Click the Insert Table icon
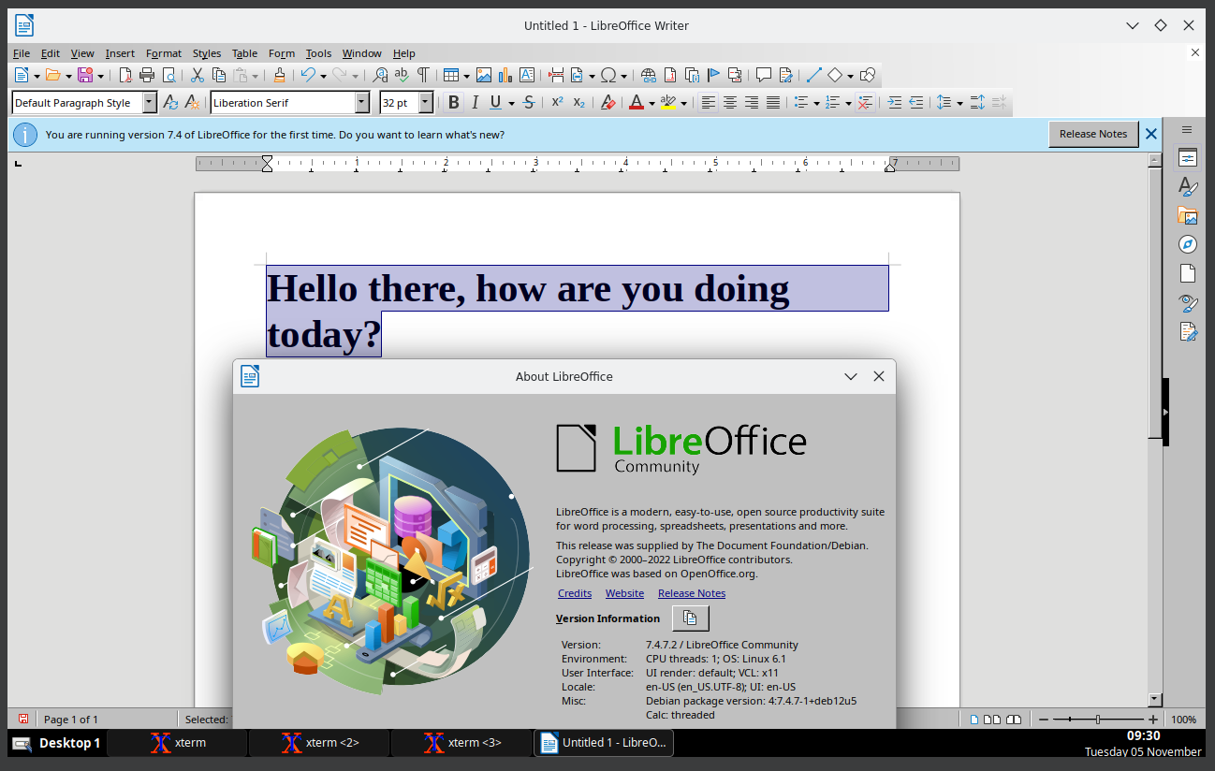This screenshot has height=771, width=1215. point(450,75)
